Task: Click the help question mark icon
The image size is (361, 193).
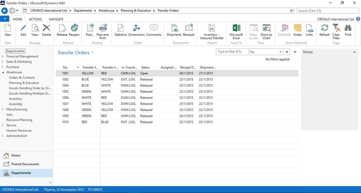Action: pyautogui.click(x=358, y=19)
